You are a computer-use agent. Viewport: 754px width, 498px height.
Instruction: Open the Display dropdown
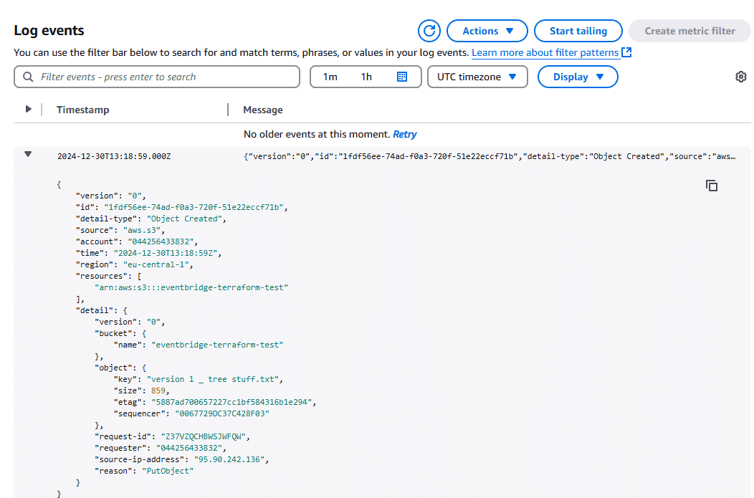pos(578,77)
